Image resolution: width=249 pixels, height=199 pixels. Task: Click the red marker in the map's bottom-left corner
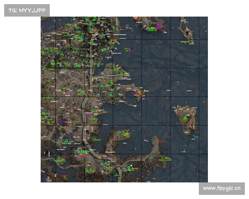click(65, 176)
